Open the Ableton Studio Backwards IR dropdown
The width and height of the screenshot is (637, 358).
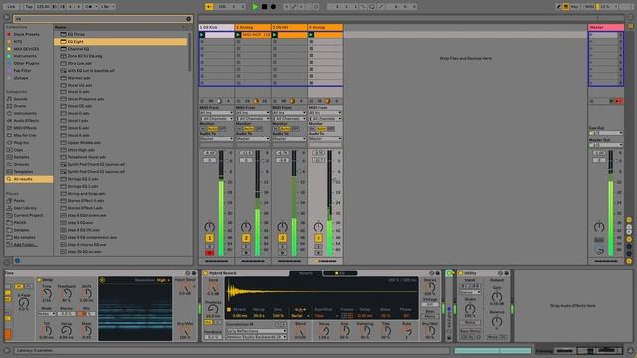coord(256,337)
